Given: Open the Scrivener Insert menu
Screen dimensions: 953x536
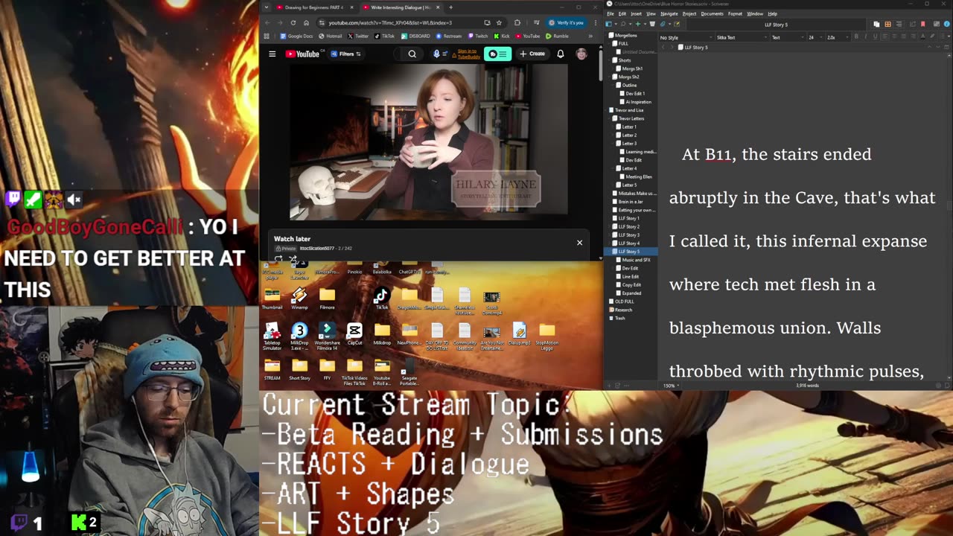Looking at the screenshot, I should [x=636, y=13].
